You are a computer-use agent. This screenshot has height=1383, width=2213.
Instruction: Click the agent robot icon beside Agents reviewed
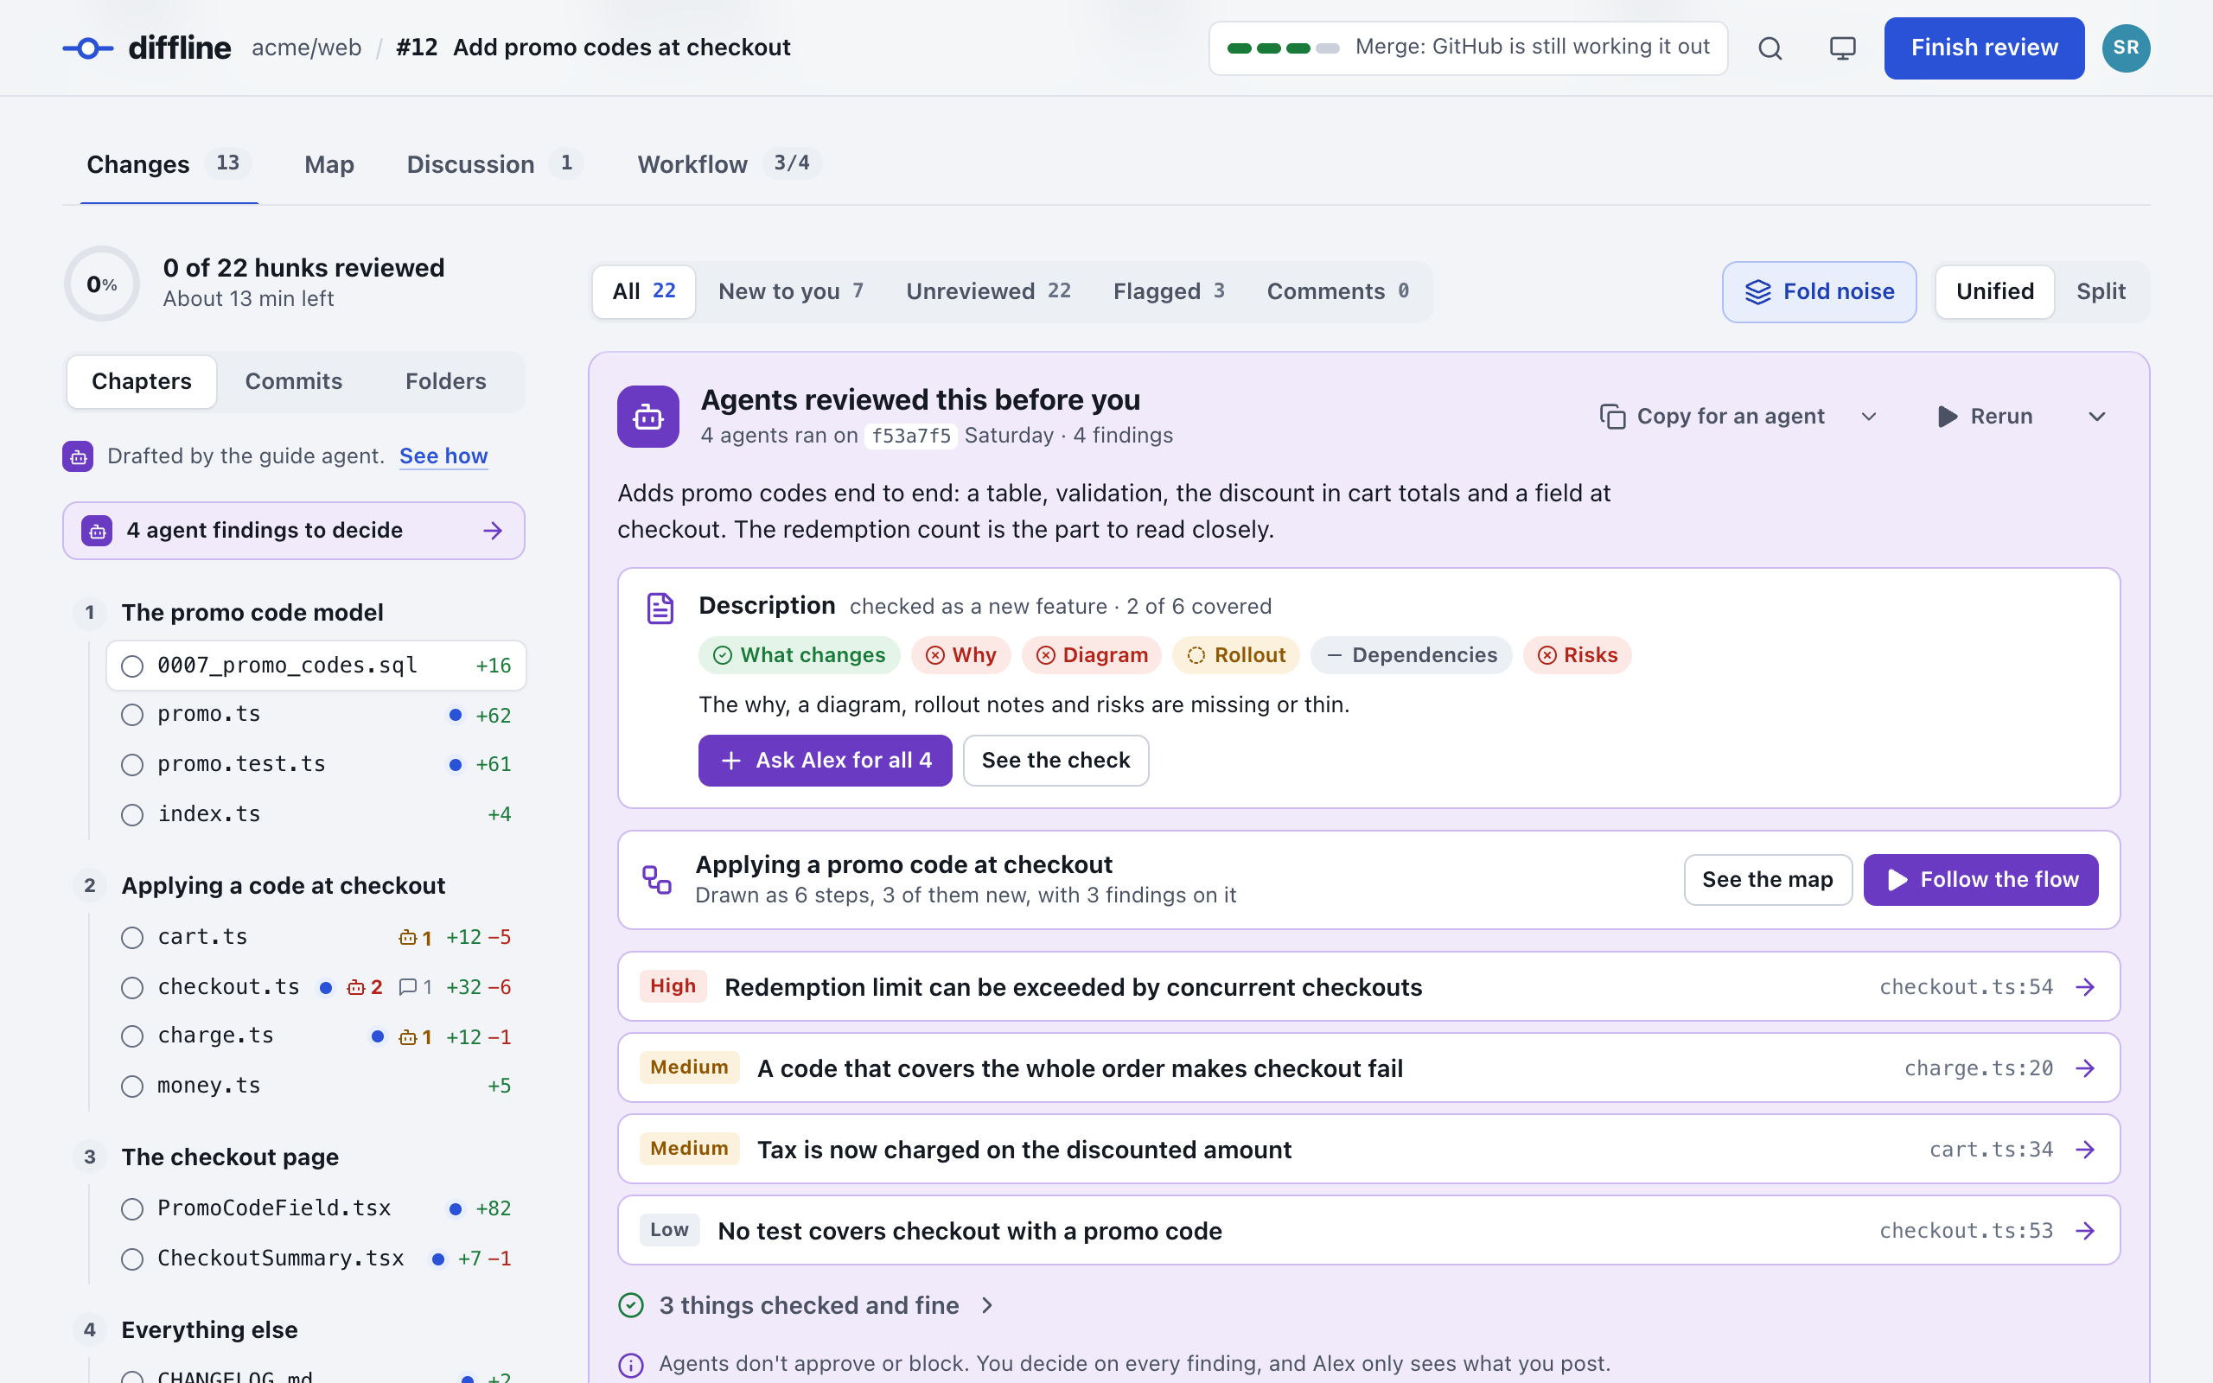648,416
